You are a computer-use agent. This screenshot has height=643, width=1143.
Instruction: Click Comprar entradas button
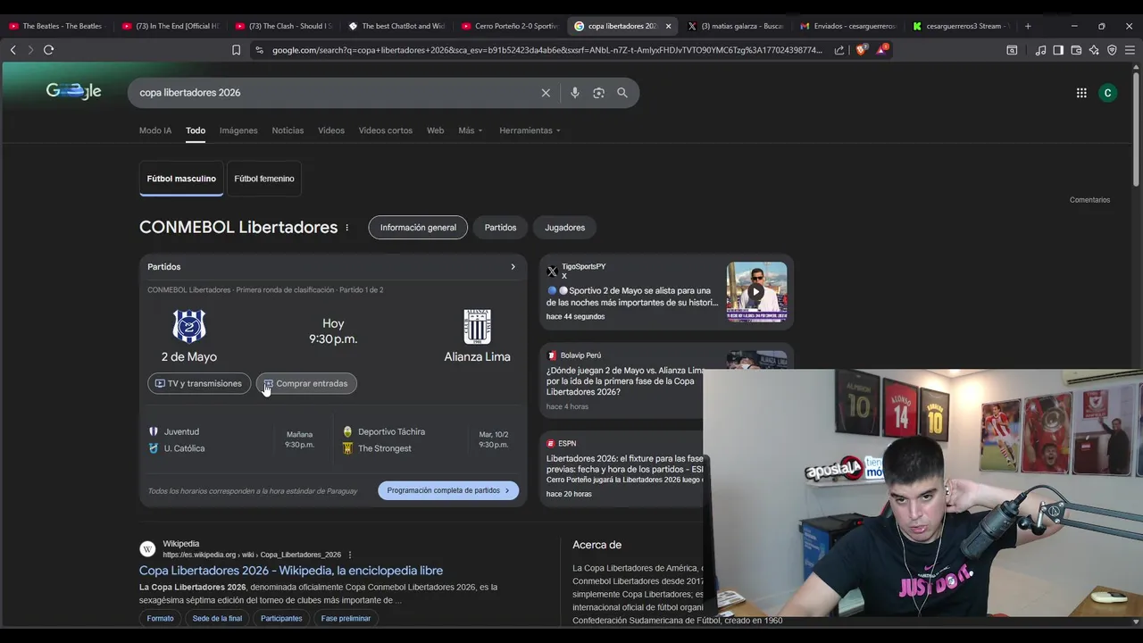click(306, 384)
